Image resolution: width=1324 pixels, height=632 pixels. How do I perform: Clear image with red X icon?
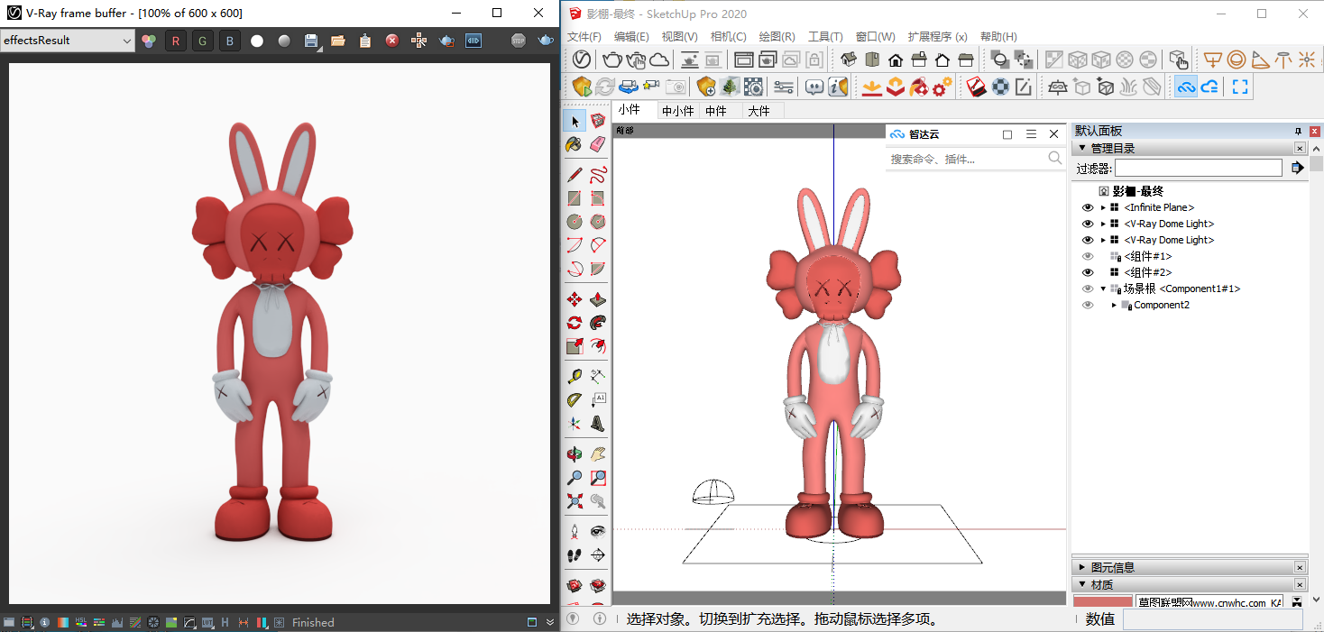coord(392,41)
